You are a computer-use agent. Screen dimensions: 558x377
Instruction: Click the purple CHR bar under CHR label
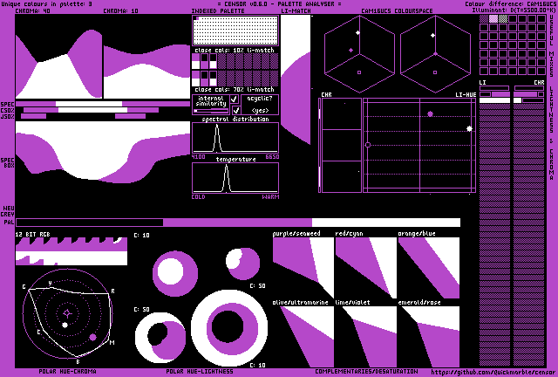point(526,94)
